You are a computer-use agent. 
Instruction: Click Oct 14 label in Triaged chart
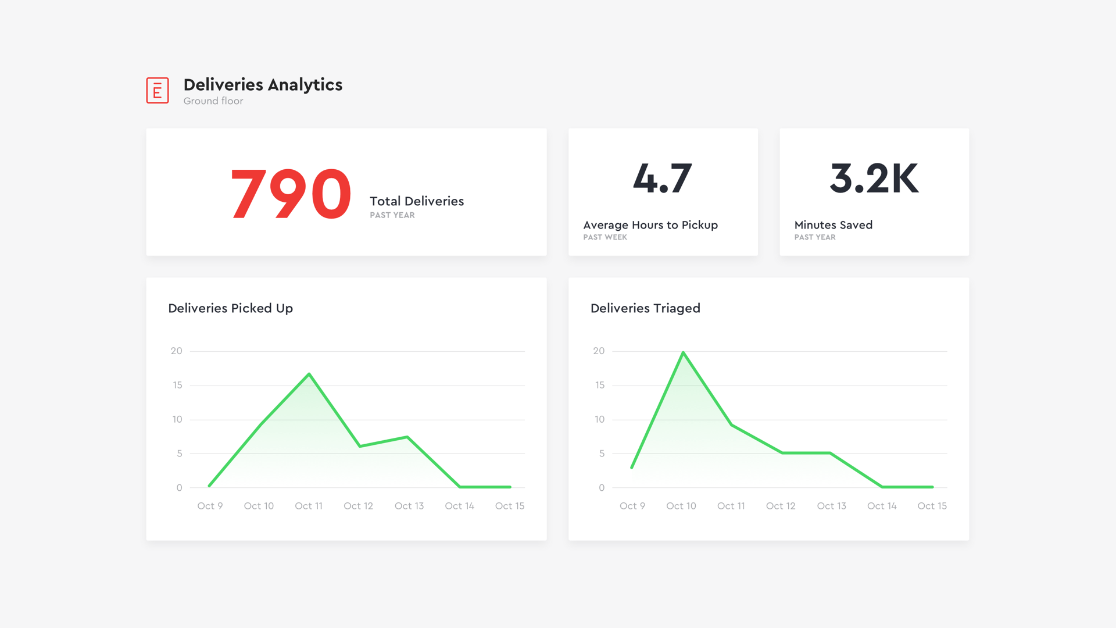pos(882,506)
